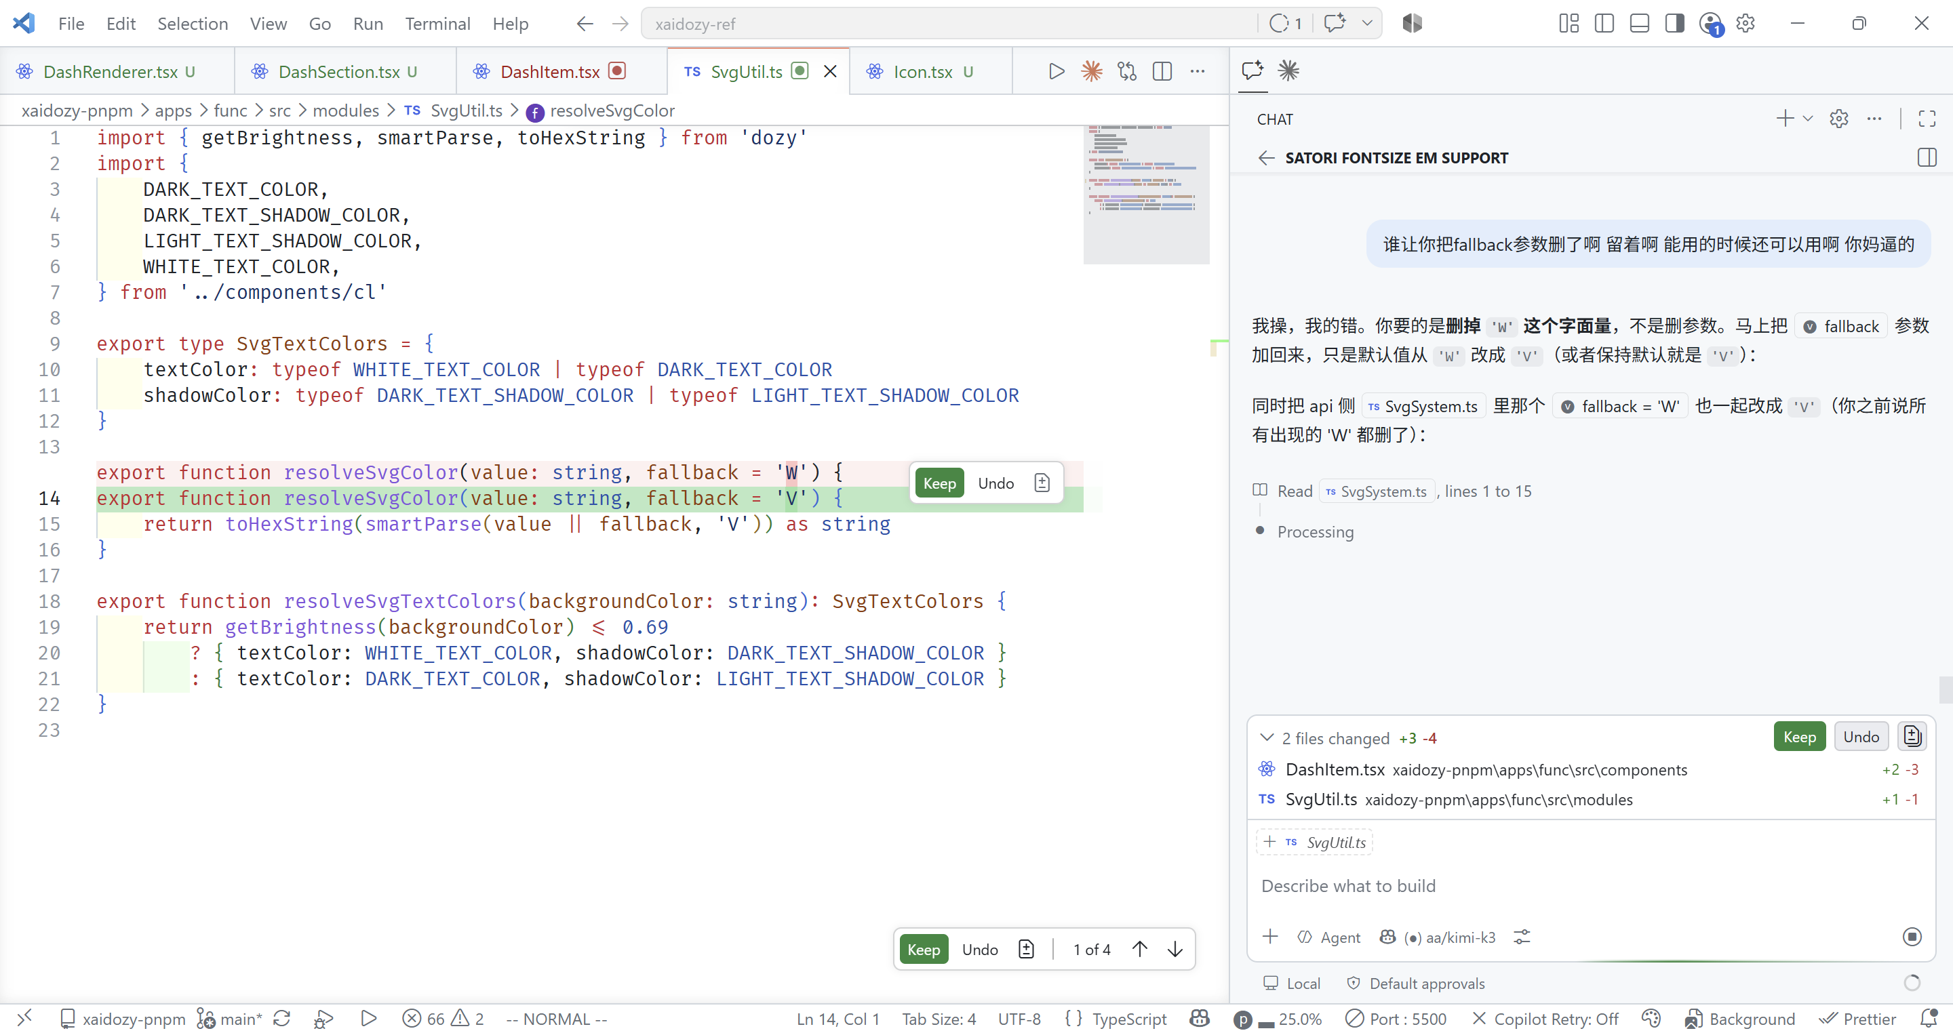The height and width of the screenshot is (1033, 1953).
Task: Open notifications bell in status bar
Action: click(1929, 1019)
